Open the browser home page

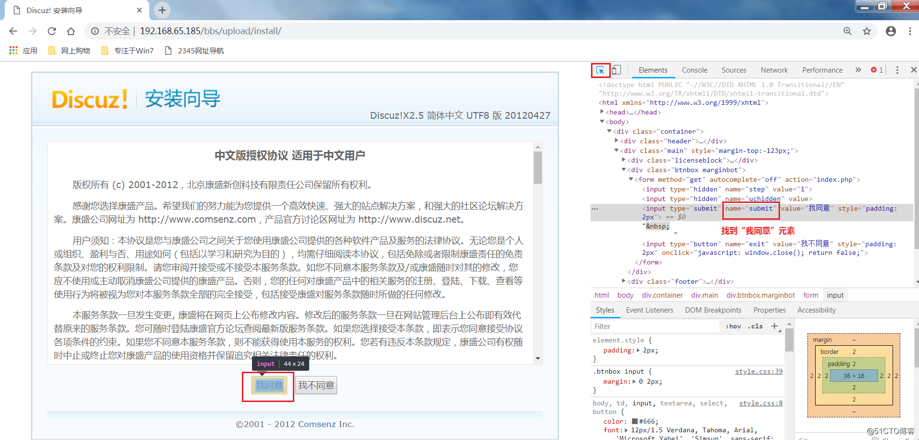[71, 31]
